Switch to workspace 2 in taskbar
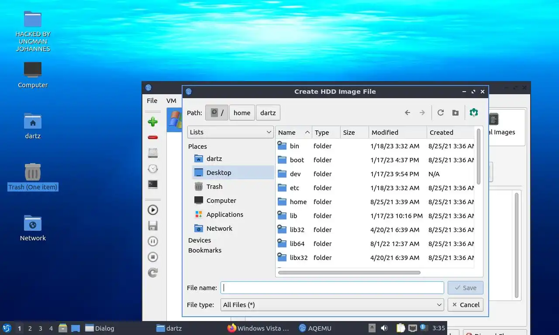 coord(30,328)
